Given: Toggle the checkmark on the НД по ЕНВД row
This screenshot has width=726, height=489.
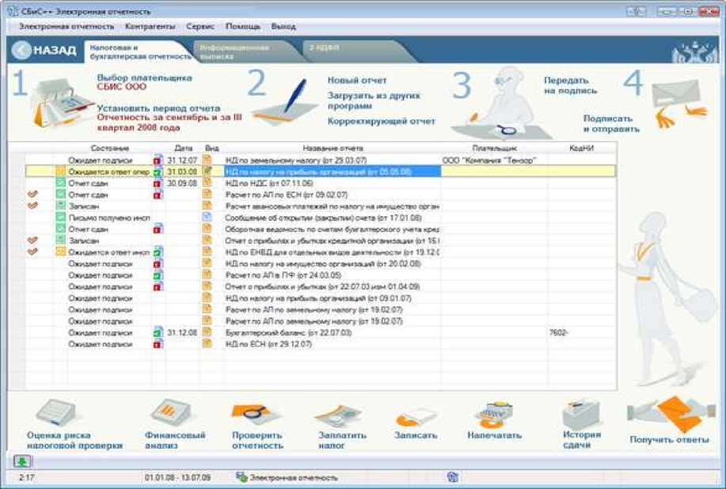Looking at the screenshot, I should coord(32,252).
